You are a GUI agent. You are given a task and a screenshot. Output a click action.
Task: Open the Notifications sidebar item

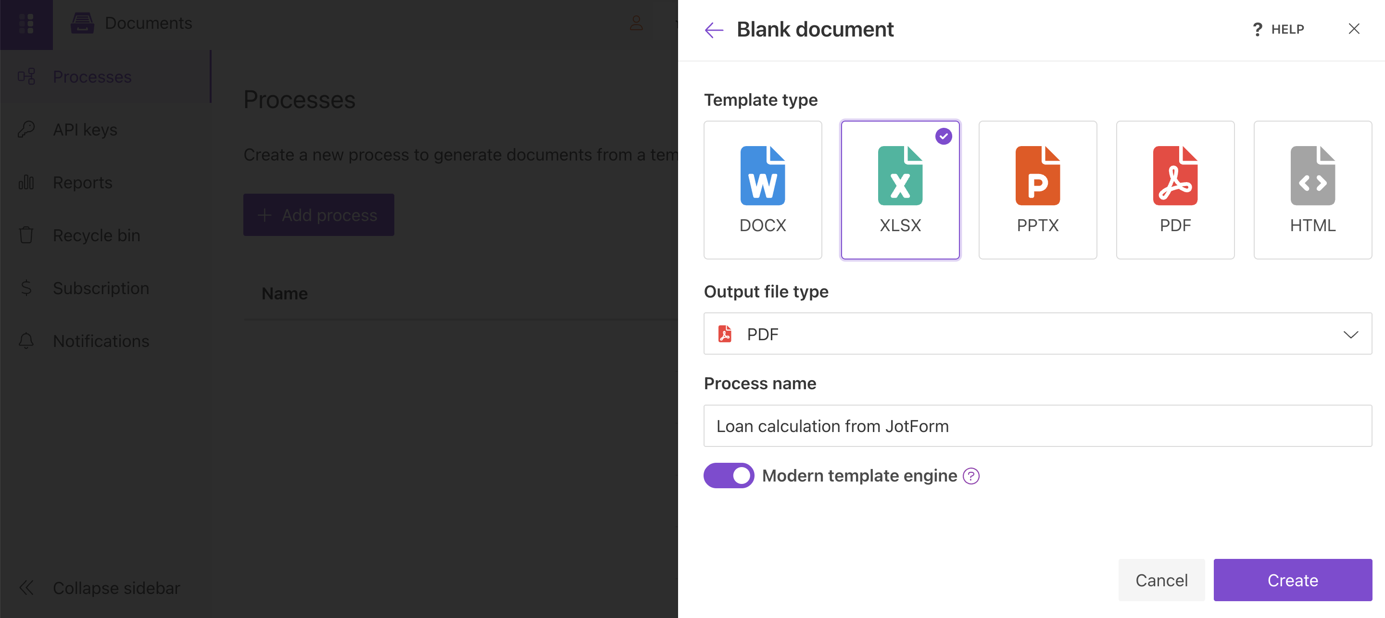coord(105,341)
